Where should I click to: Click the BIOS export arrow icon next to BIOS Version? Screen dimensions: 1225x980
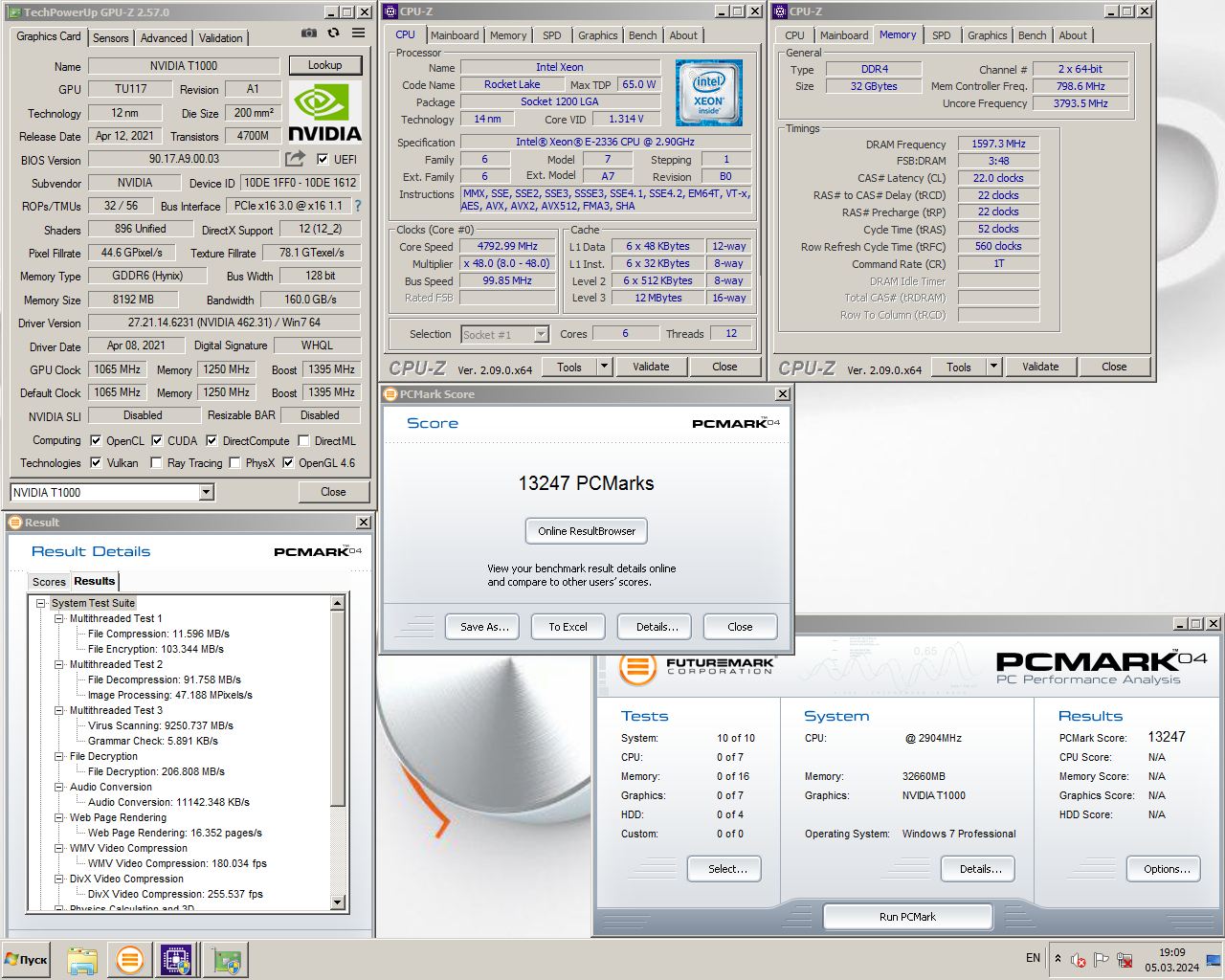(x=296, y=159)
